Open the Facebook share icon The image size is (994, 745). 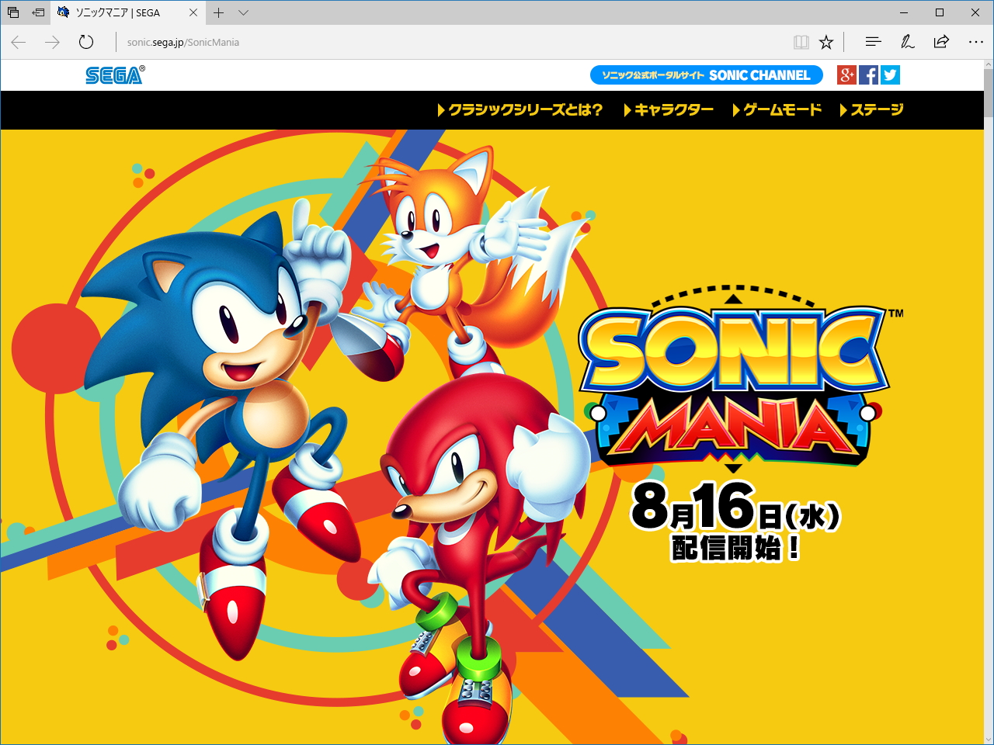click(x=868, y=74)
